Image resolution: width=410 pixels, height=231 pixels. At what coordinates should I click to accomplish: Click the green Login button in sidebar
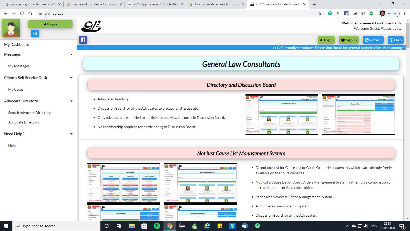[x=50, y=24]
